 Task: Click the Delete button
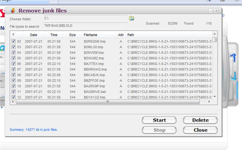pos(200,120)
